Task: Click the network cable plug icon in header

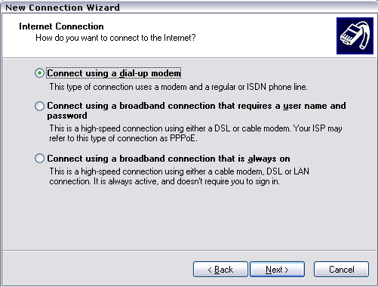Action: (355, 35)
